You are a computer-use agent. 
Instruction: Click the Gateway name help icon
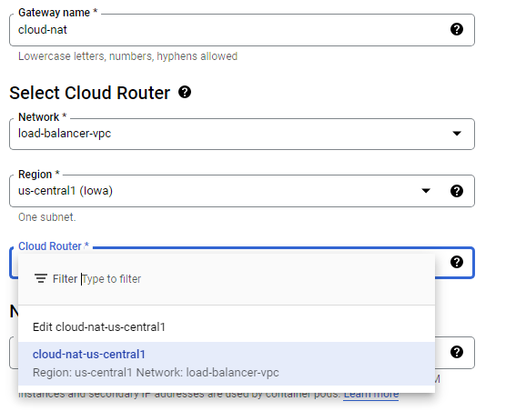pyautogui.click(x=457, y=29)
